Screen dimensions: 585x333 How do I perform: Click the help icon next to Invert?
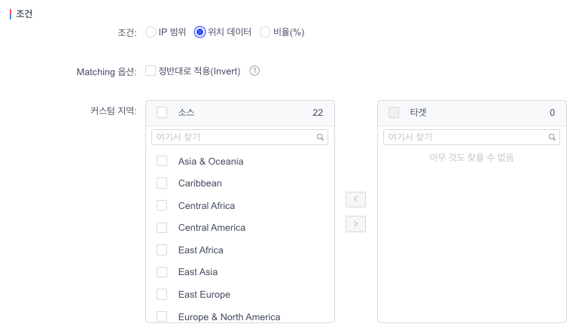coord(254,71)
